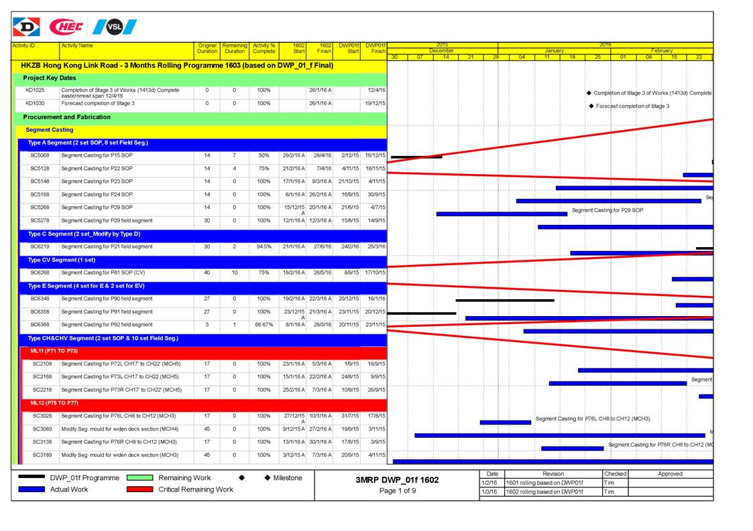Screen dimensions: 753x531
Task: Select the January month header in timeline
Action: click(554, 51)
